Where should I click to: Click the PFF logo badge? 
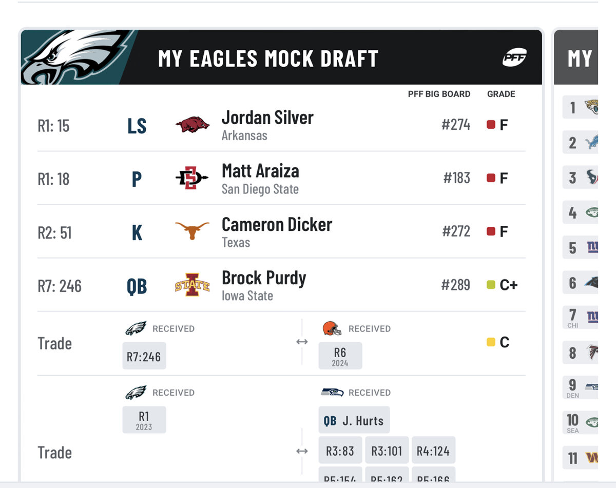pyautogui.click(x=514, y=57)
